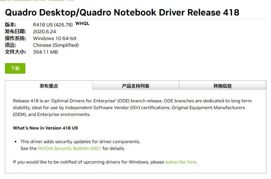This screenshot has height=179, width=271.
Task: Click the Chinese (Simplified) language value
Action: pos(56,45)
